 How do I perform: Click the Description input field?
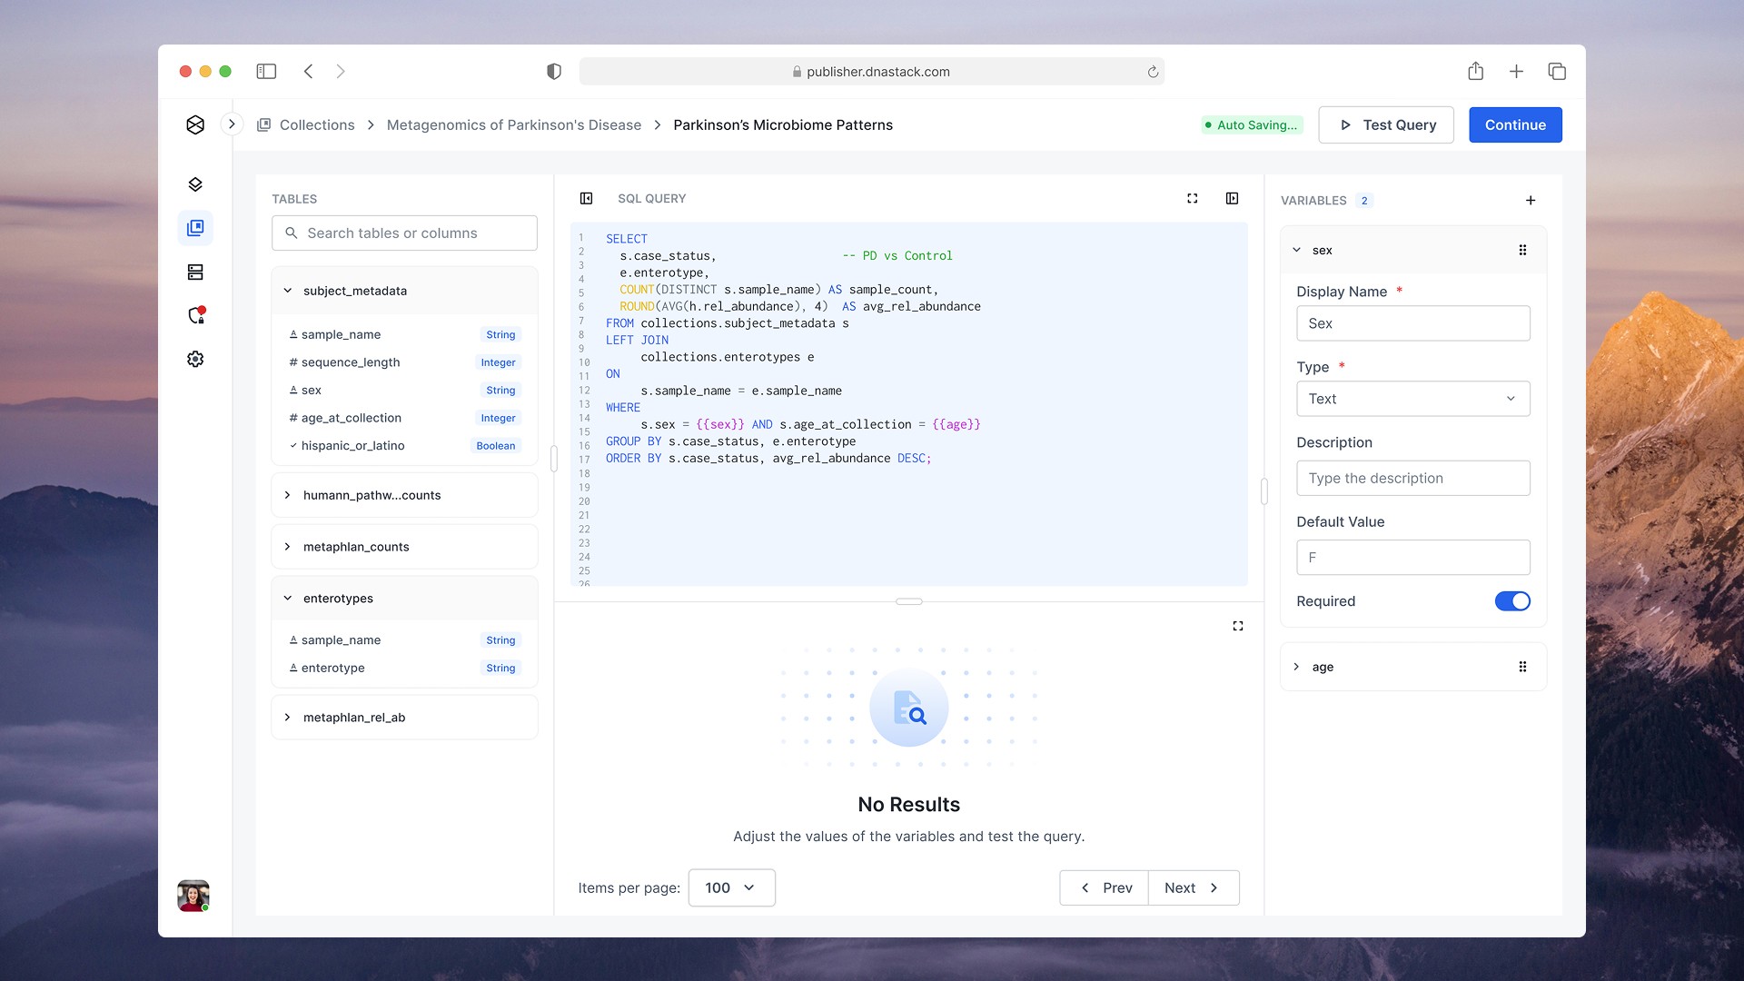[x=1412, y=478]
